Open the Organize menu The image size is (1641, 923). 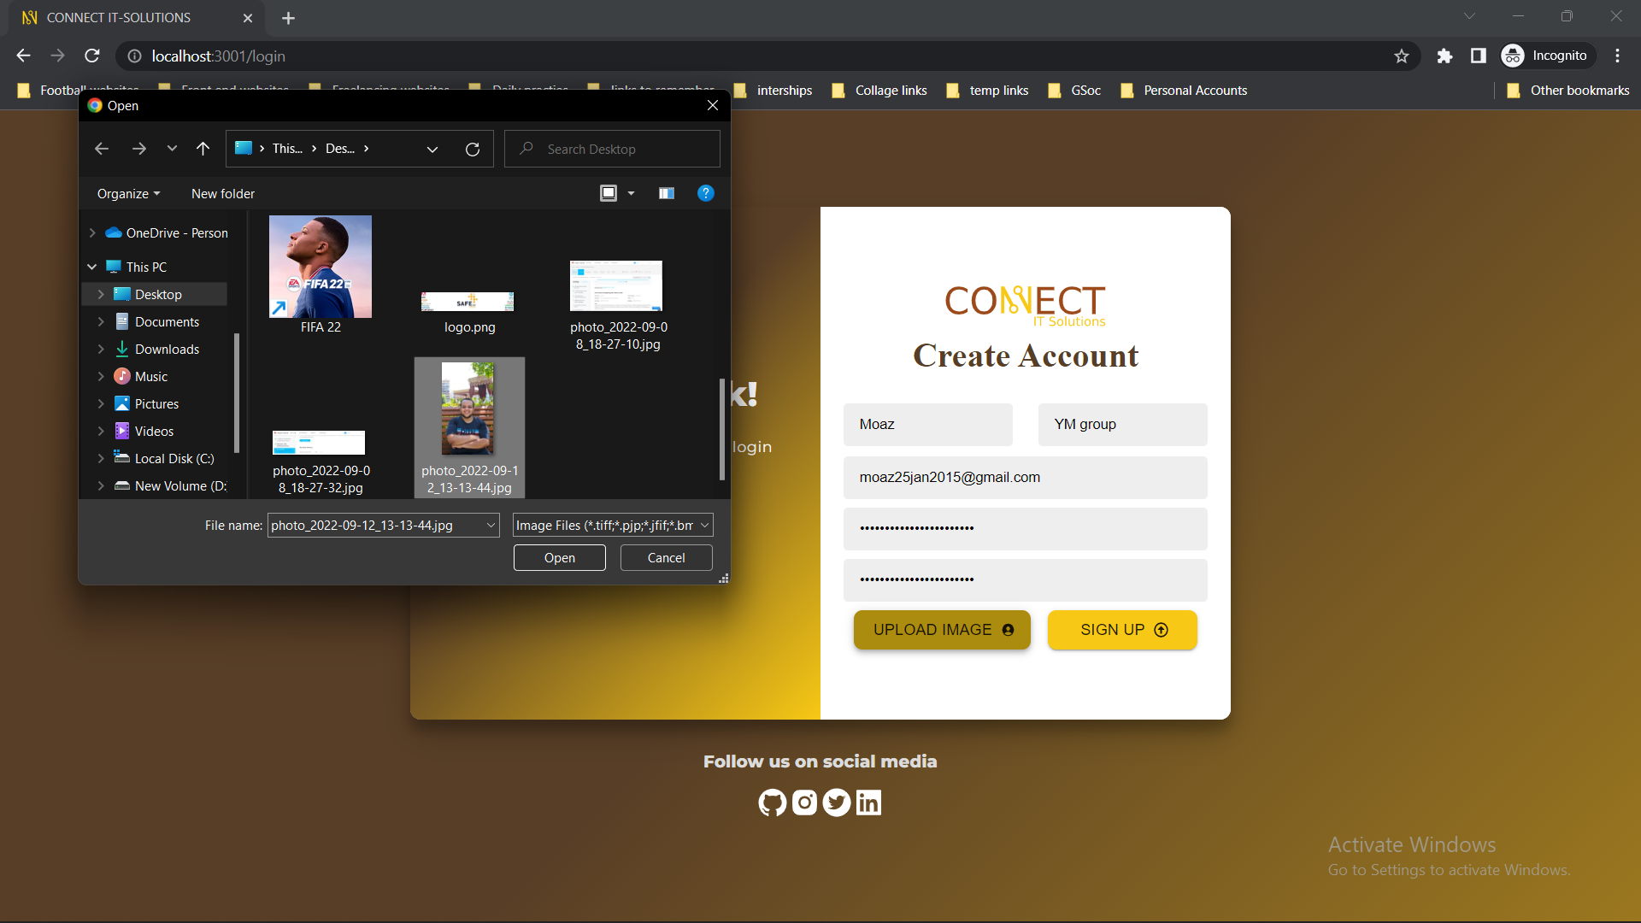click(128, 194)
